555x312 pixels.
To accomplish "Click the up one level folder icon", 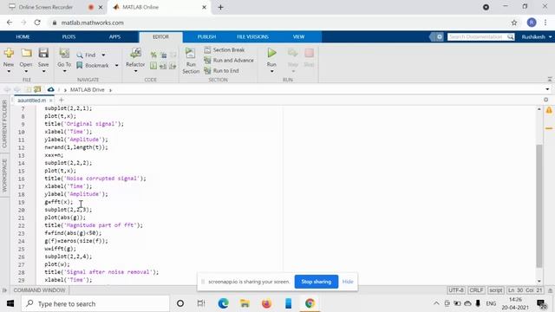I will (x=29, y=89).
